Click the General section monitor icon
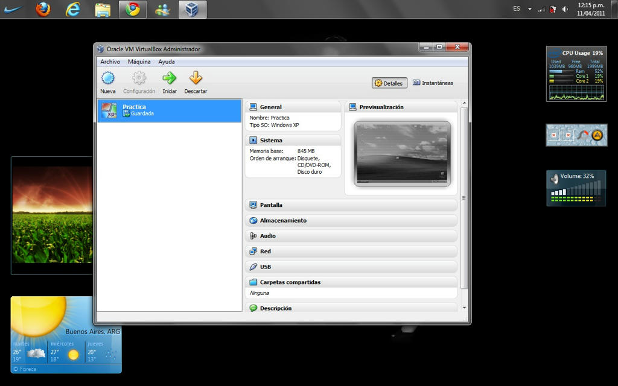618x386 pixels. coord(253,107)
